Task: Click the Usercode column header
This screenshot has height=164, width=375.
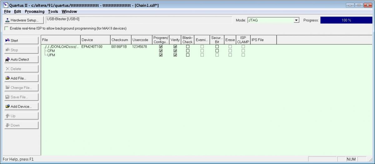Action: pos(142,40)
